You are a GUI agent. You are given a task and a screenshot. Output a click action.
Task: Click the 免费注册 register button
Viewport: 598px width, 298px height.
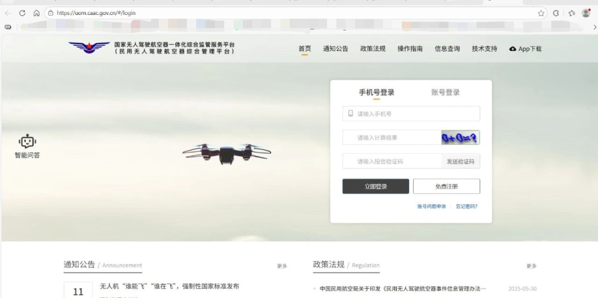pos(446,187)
